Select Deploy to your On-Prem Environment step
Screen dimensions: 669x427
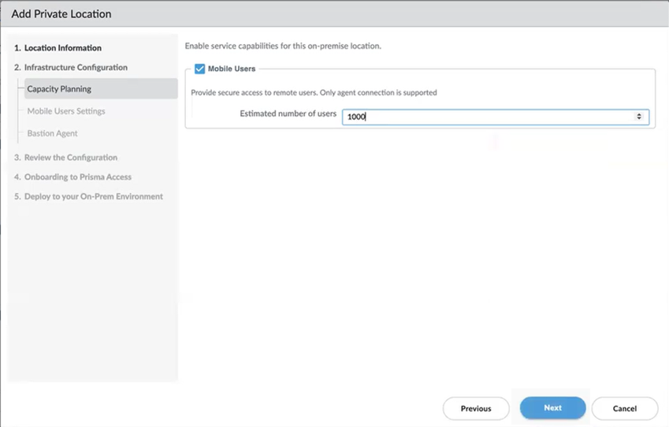[93, 196]
